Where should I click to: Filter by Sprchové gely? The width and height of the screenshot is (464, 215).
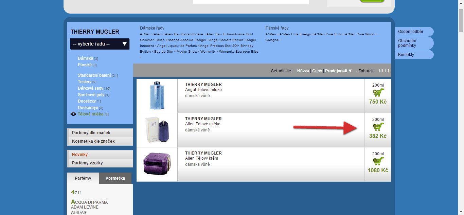[x=91, y=95]
